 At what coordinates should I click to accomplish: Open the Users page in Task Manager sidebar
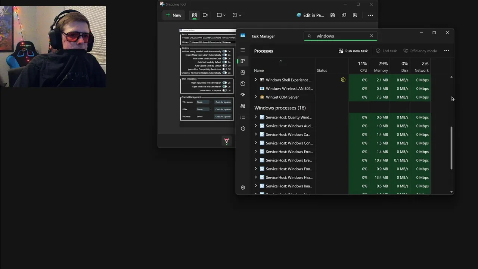coord(243,106)
